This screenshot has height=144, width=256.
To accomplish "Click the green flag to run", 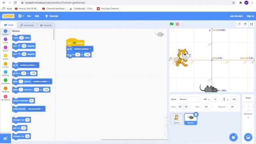I will click(172, 24).
